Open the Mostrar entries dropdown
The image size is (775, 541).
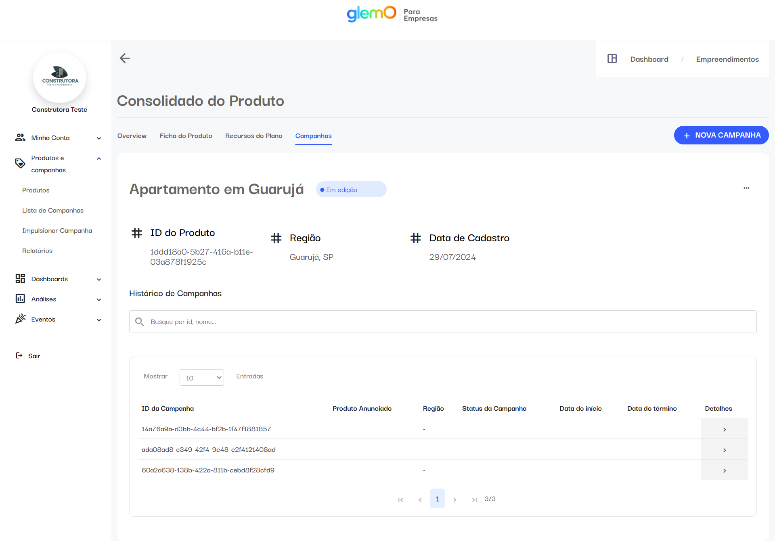pos(201,378)
